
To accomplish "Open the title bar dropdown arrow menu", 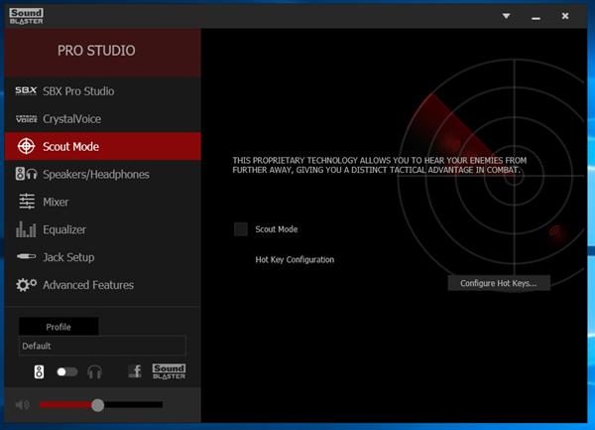I will [x=506, y=16].
